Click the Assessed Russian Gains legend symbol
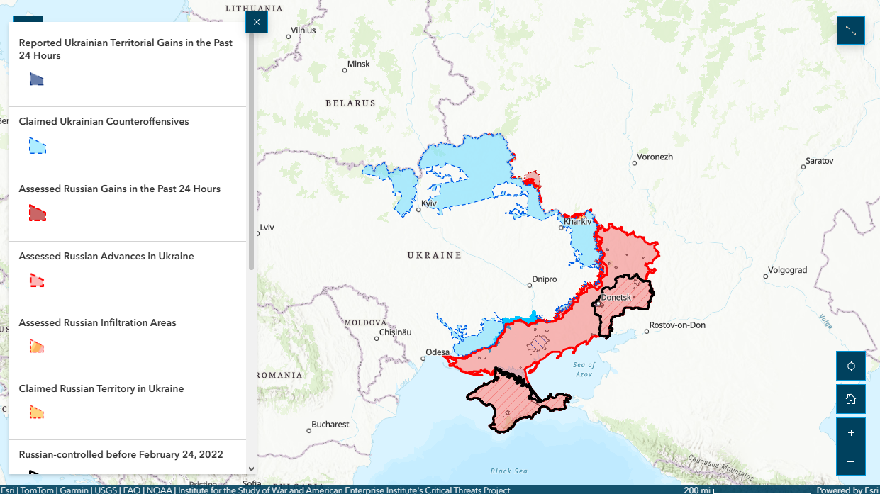The width and height of the screenshot is (880, 494). pyautogui.click(x=37, y=213)
